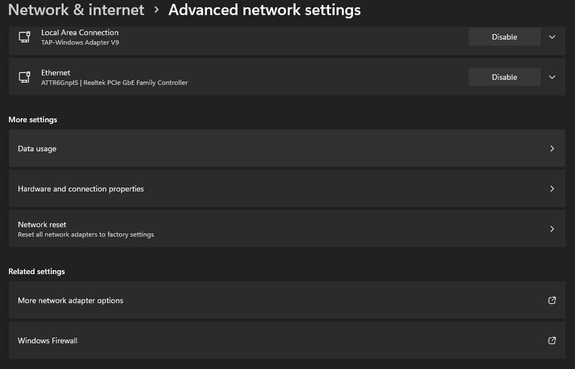Click external link icon for More network adapter options

552,300
